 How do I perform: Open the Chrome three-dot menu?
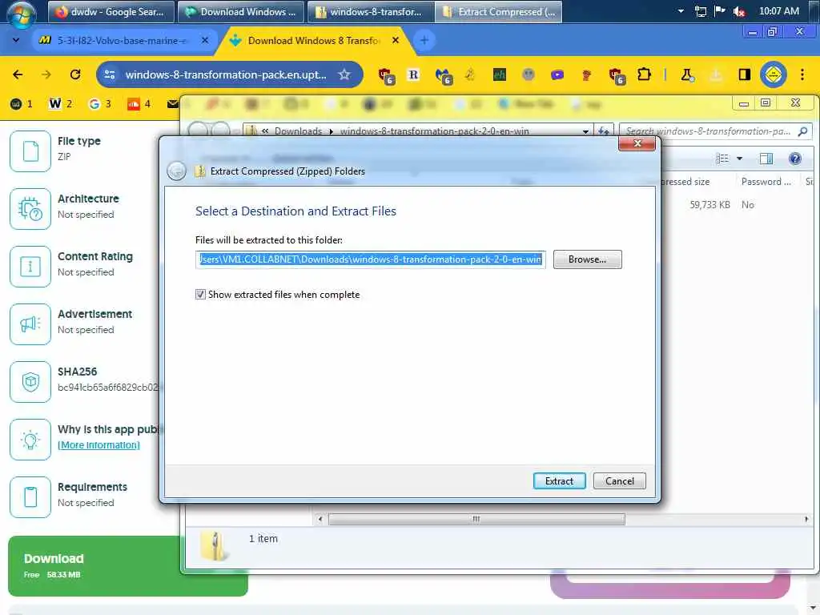pyautogui.click(x=802, y=74)
